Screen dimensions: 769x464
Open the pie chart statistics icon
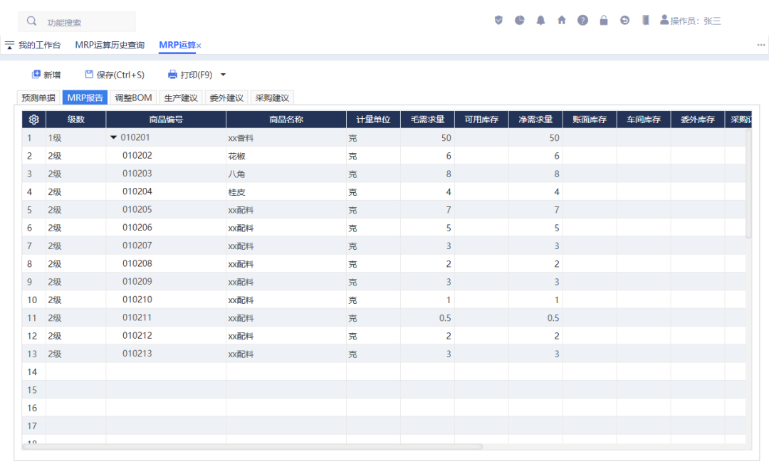[520, 20]
